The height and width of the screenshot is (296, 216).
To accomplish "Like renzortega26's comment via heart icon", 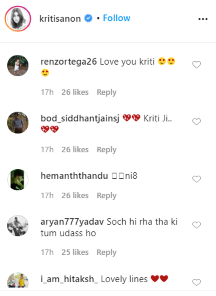I will tap(196, 64).
